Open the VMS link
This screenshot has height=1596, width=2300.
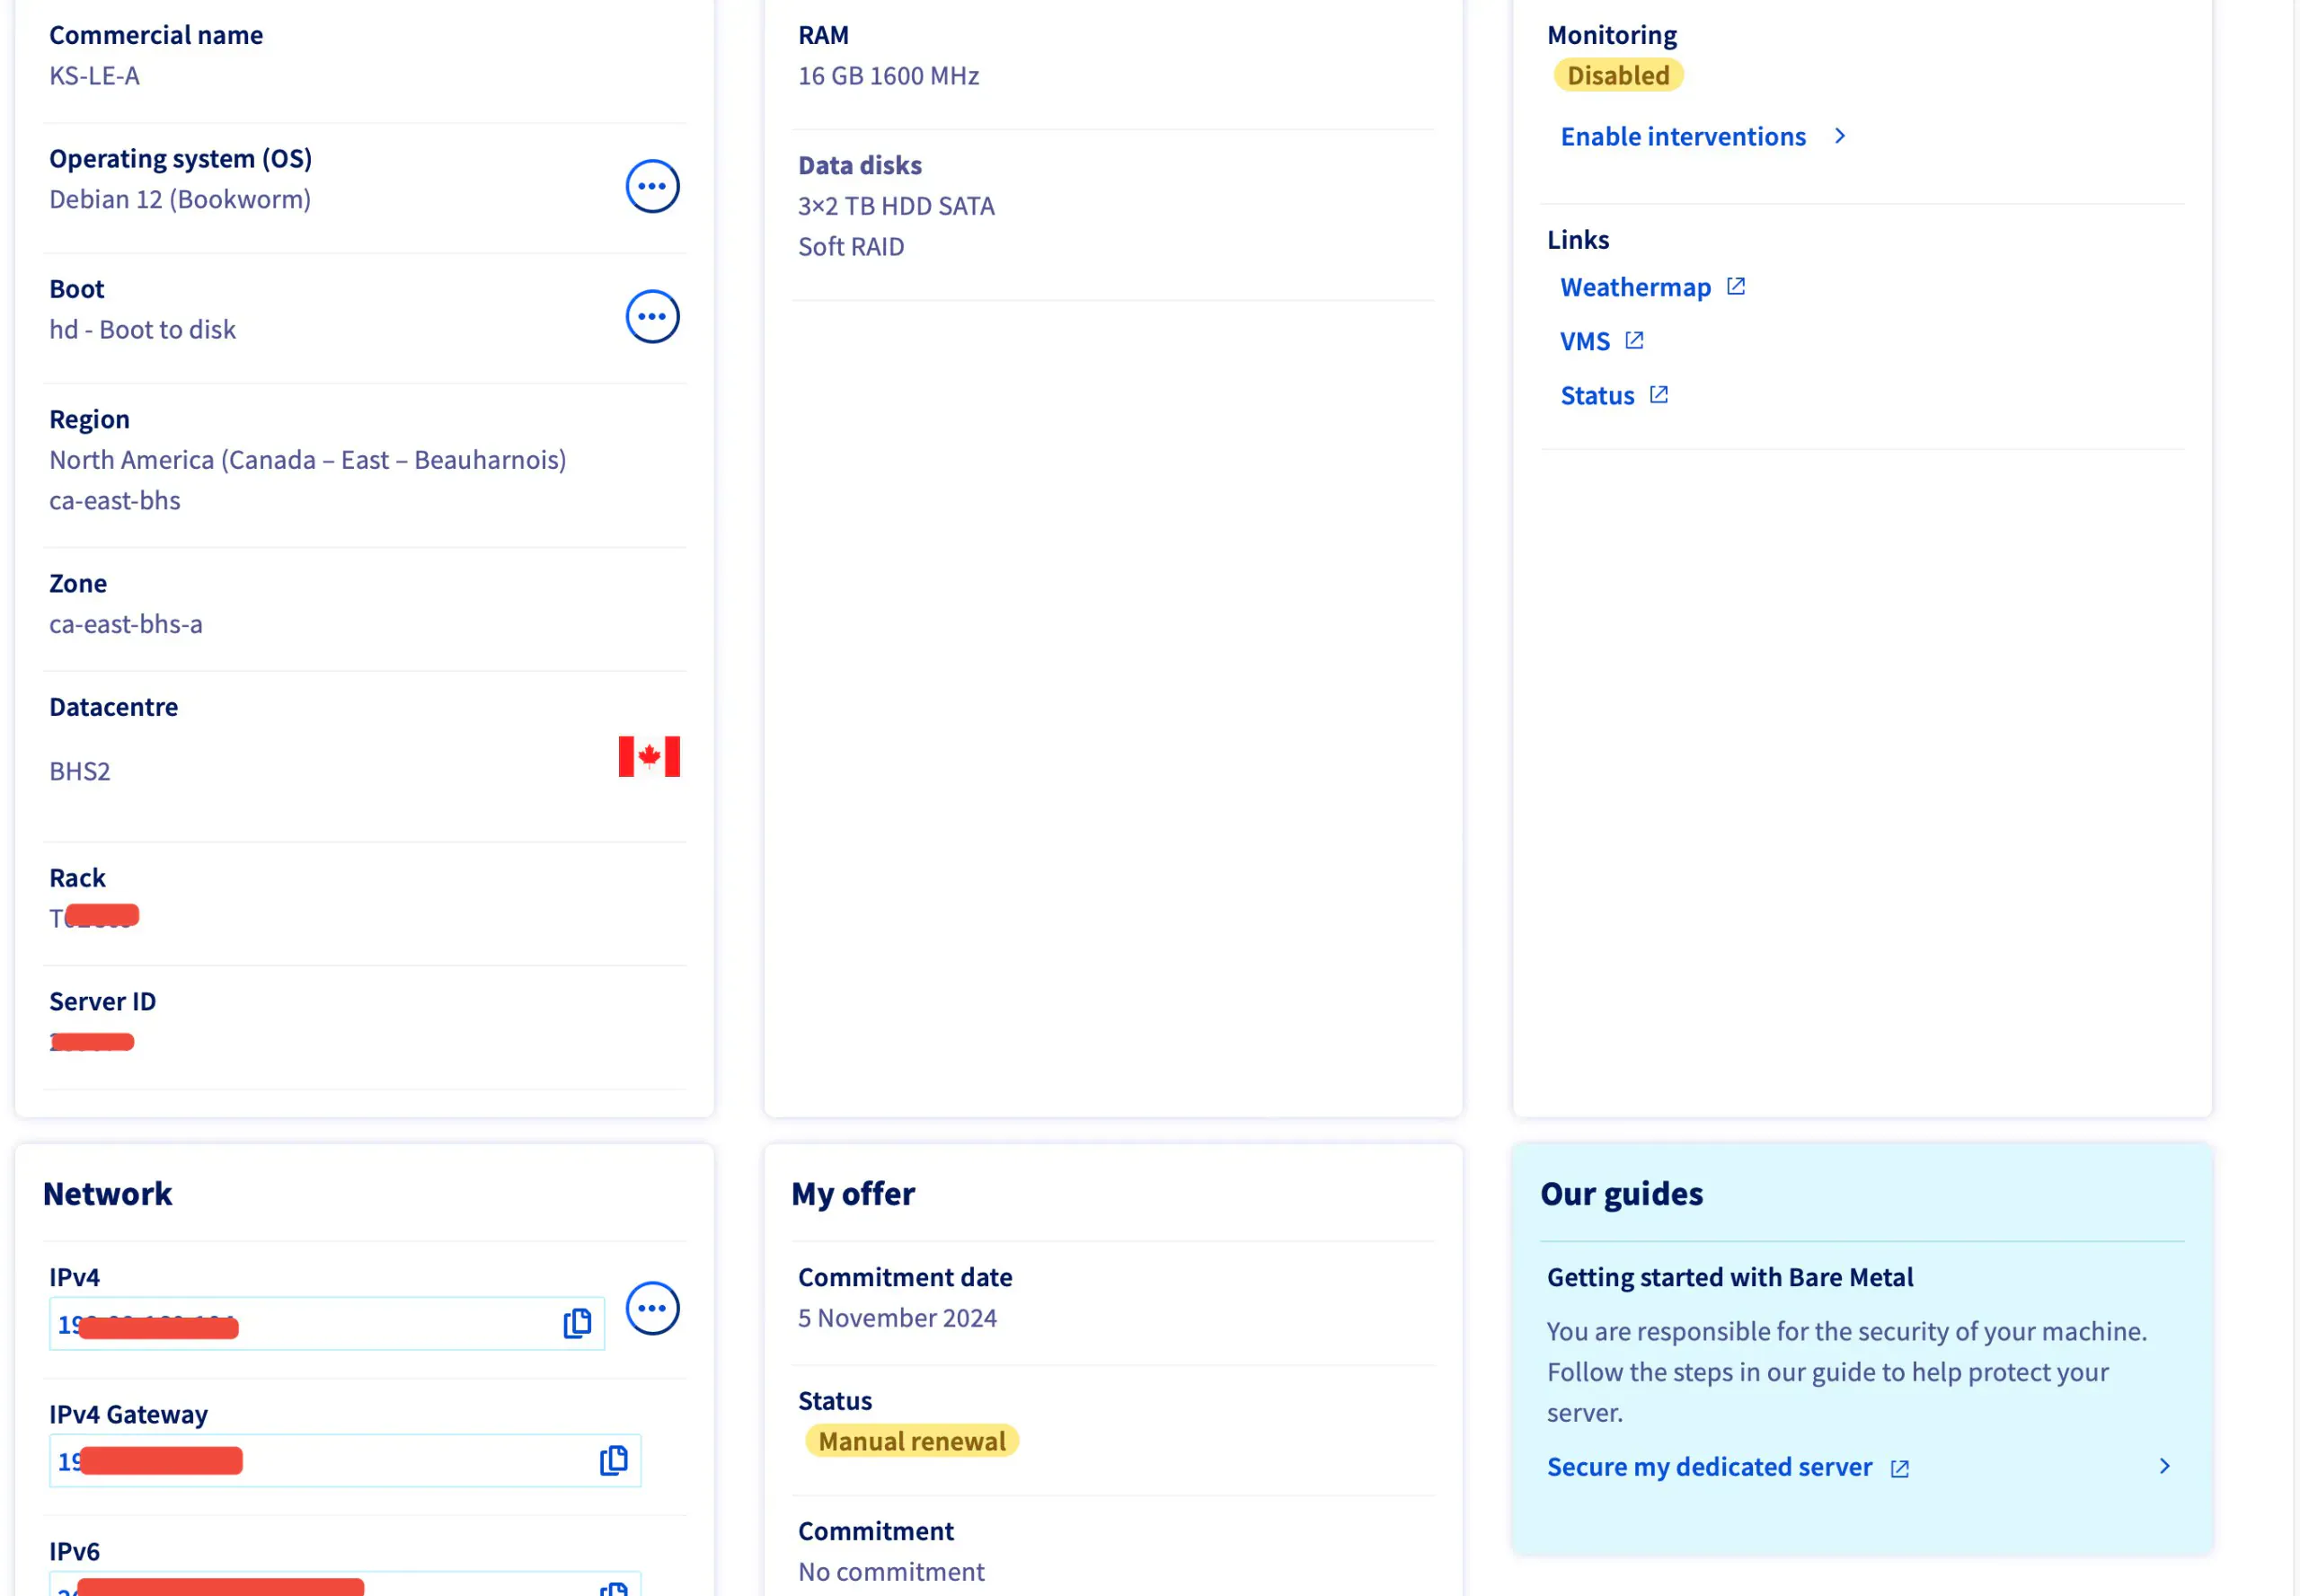pos(1585,341)
